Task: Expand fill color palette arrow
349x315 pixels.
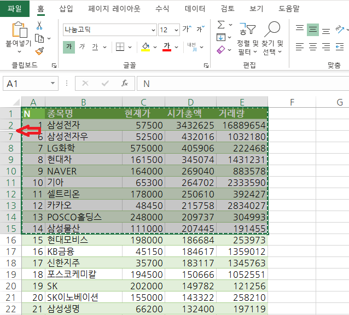Action: [155, 47]
